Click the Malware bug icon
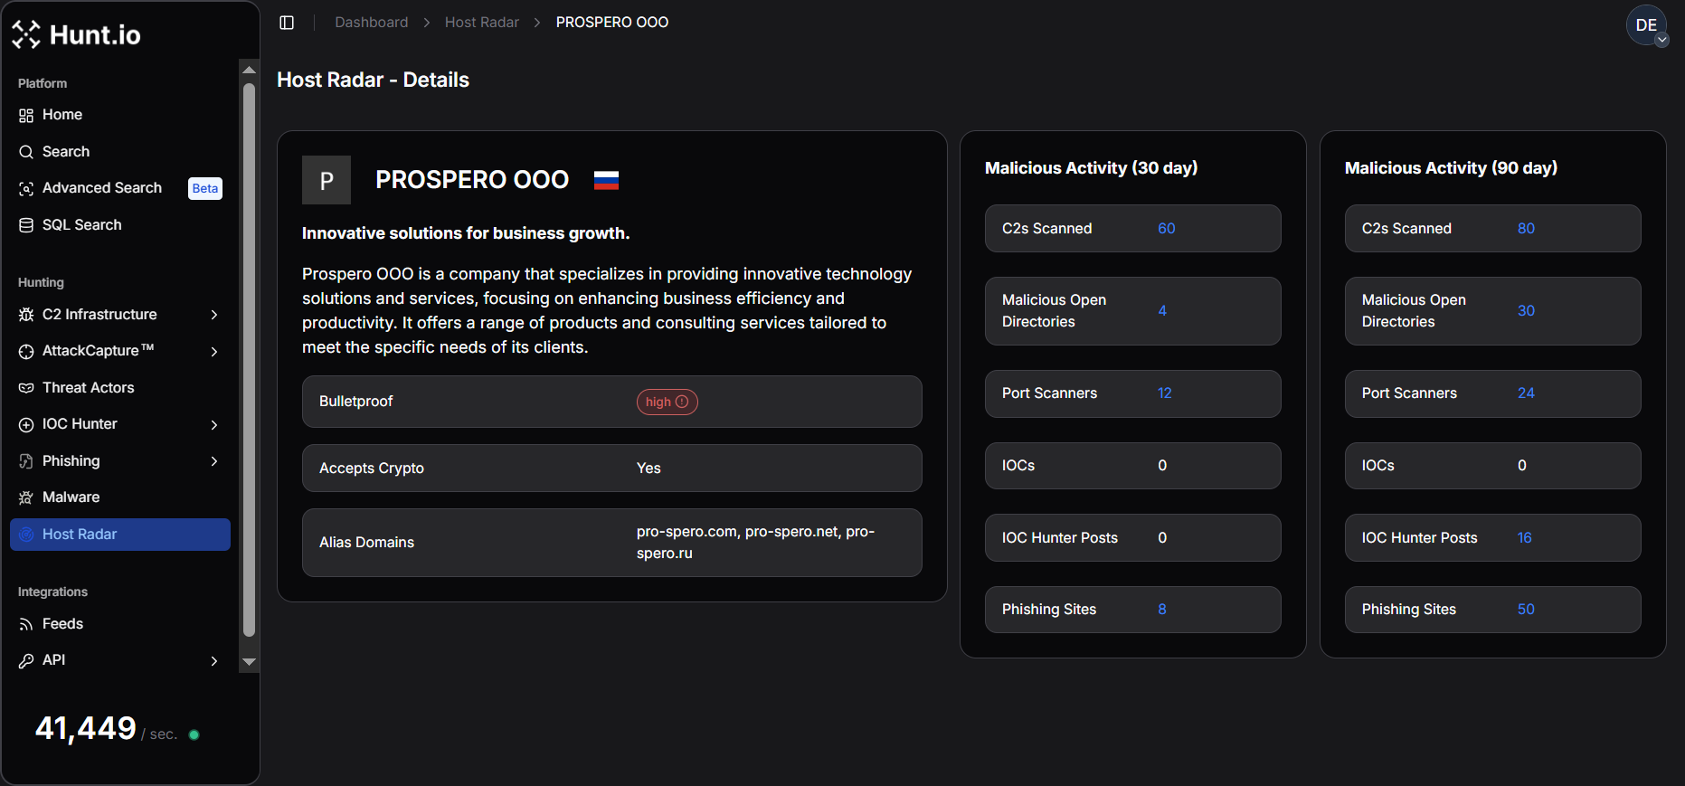The height and width of the screenshot is (786, 1685). pos(26,497)
